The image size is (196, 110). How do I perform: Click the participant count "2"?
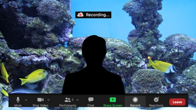(x=72, y=100)
